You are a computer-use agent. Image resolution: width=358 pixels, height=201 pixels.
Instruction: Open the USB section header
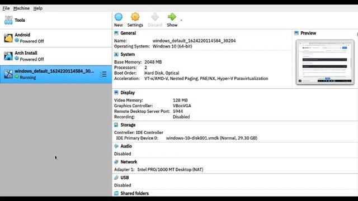[125, 178]
